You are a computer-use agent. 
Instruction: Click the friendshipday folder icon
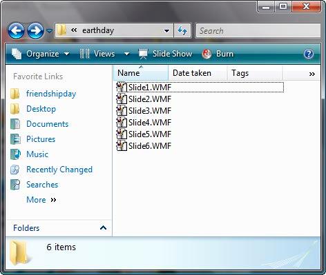pos(15,94)
